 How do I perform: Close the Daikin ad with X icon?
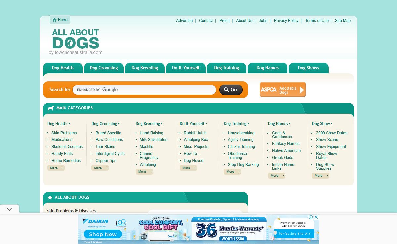(316, 217)
